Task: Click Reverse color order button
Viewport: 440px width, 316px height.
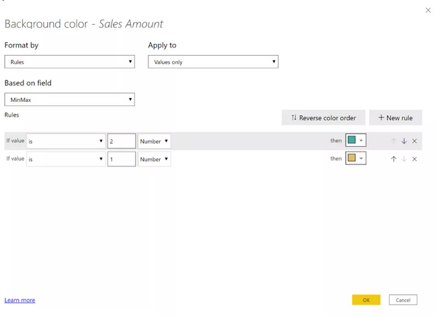Action: (324, 117)
